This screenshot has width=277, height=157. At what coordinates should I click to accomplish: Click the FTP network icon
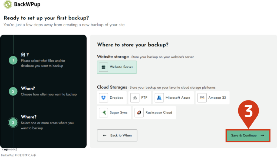(x=135, y=98)
